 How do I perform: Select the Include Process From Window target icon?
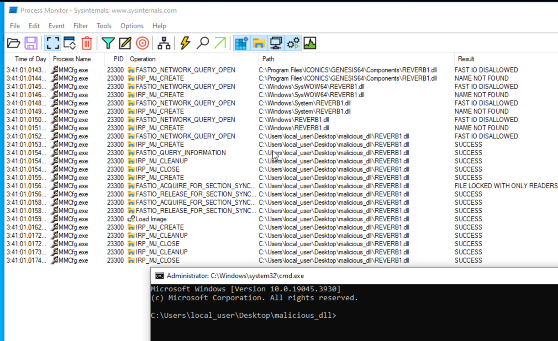click(x=143, y=42)
